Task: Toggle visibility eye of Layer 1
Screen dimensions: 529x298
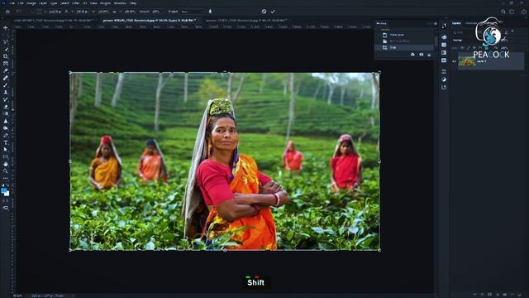Action: (454, 61)
